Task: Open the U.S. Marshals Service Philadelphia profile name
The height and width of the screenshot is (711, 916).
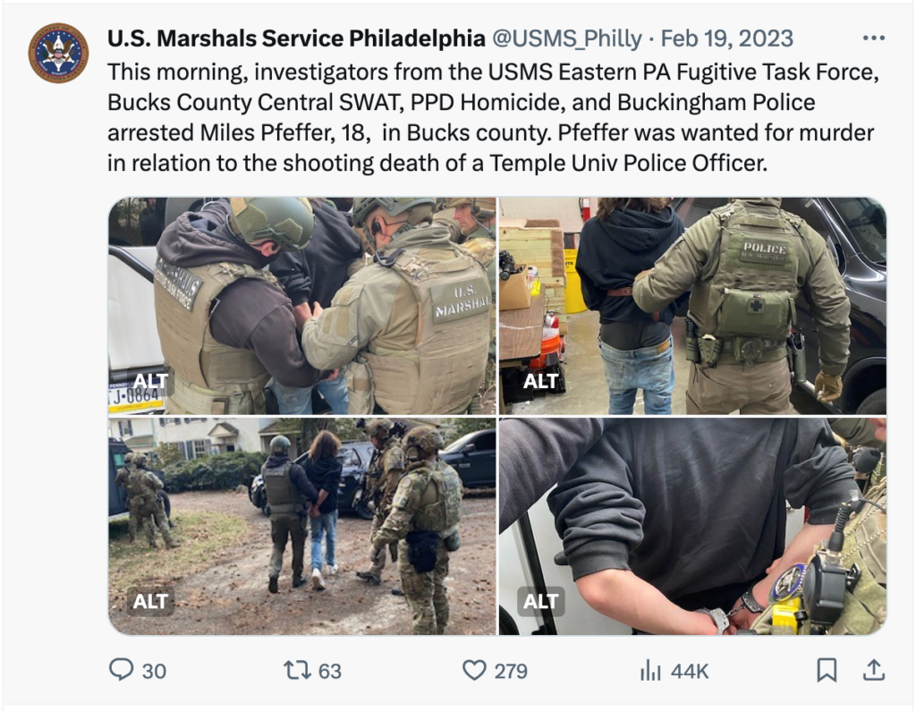Action: [296, 38]
